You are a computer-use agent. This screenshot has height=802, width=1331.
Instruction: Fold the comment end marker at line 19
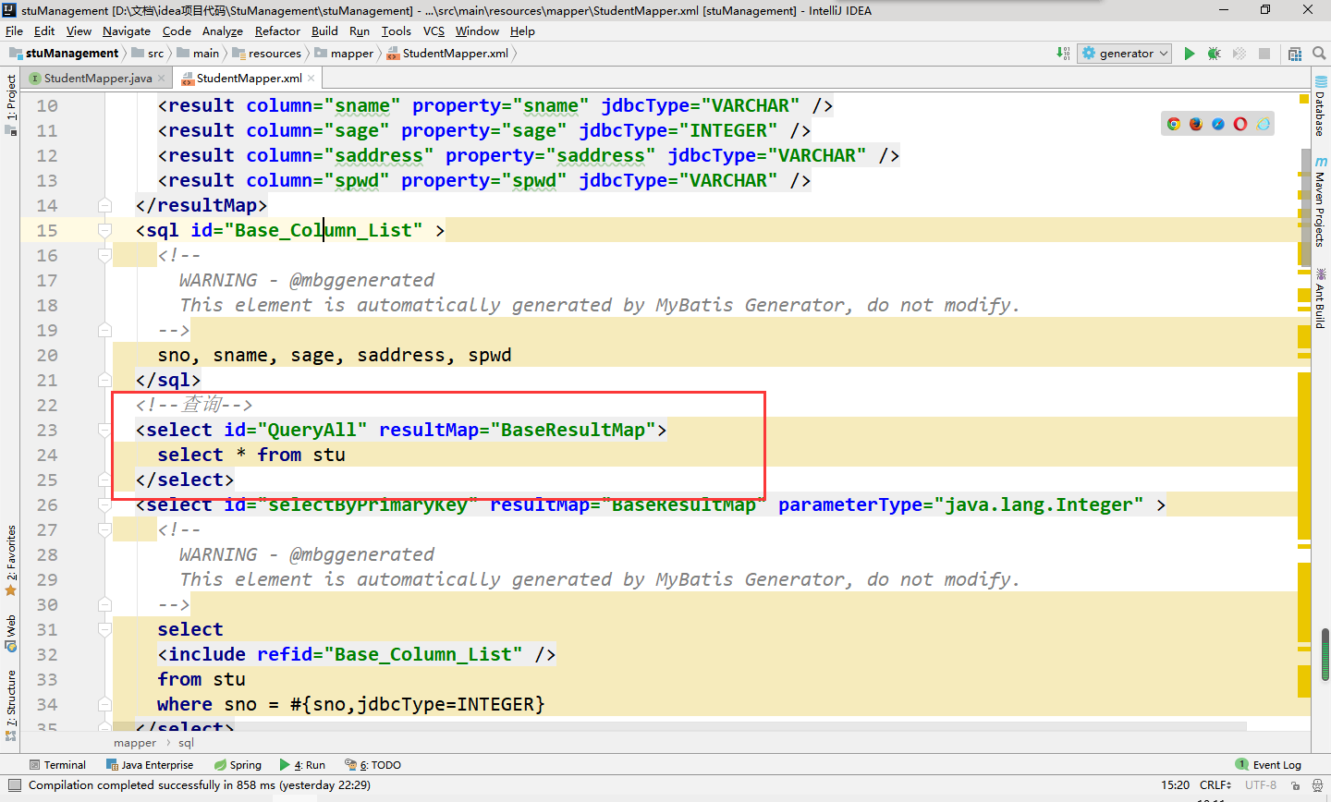pyautogui.click(x=104, y=331)
